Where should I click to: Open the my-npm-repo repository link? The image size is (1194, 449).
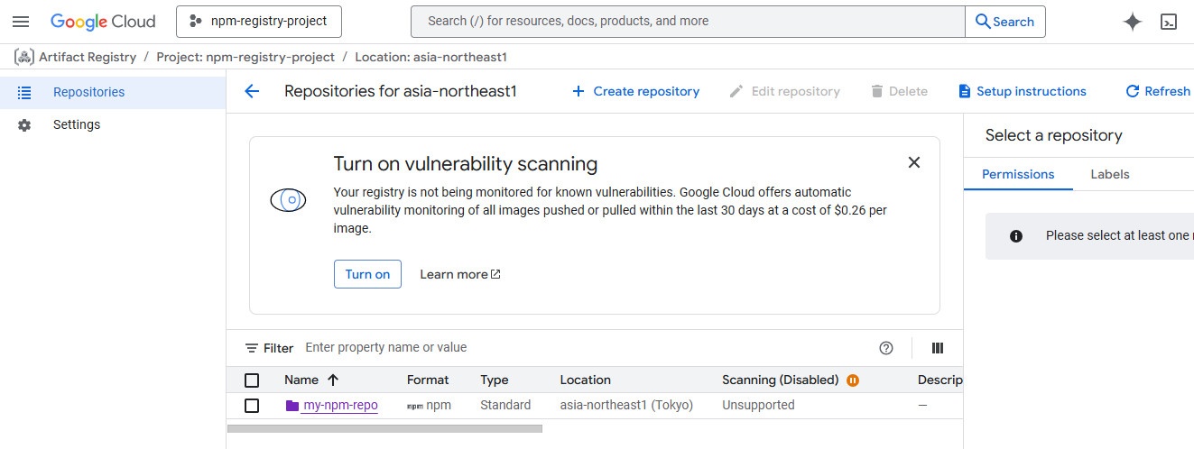(340, 406)
